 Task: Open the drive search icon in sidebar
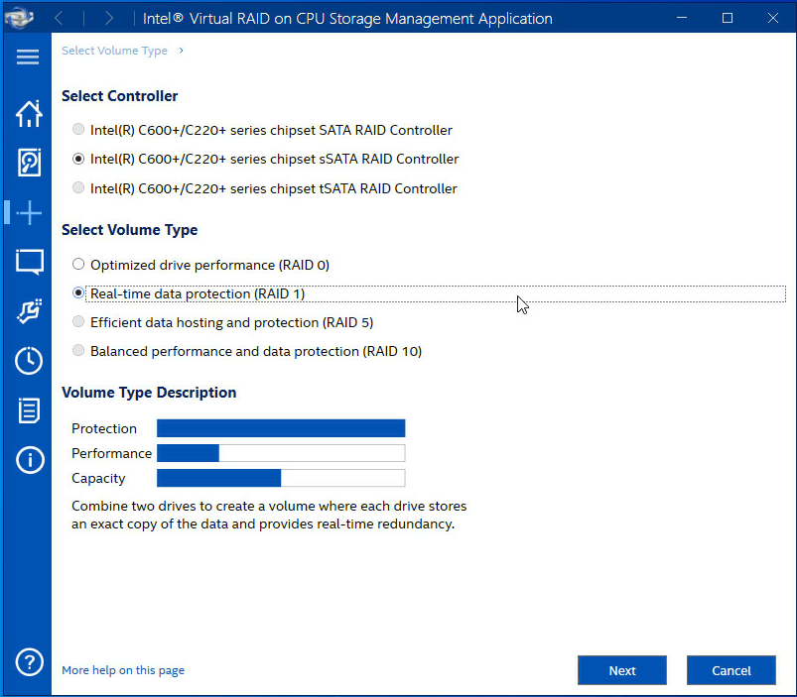[29, 163]
